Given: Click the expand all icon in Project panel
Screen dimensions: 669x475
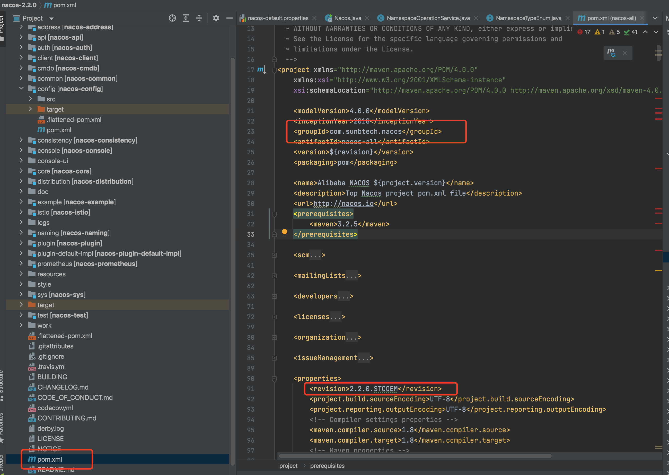Looking at the screenshot, I should tap(186, 18).
